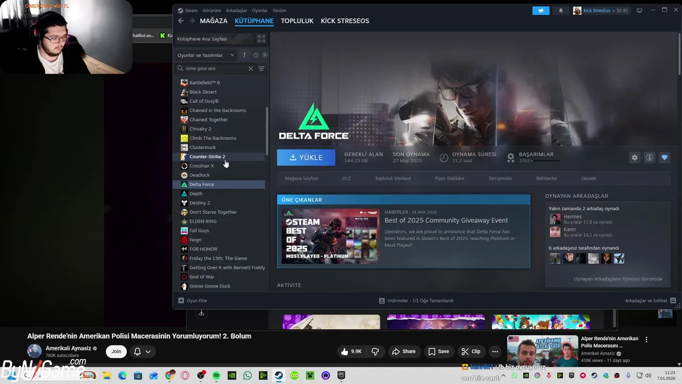Open the Tartışmalar link

(500, 178)
